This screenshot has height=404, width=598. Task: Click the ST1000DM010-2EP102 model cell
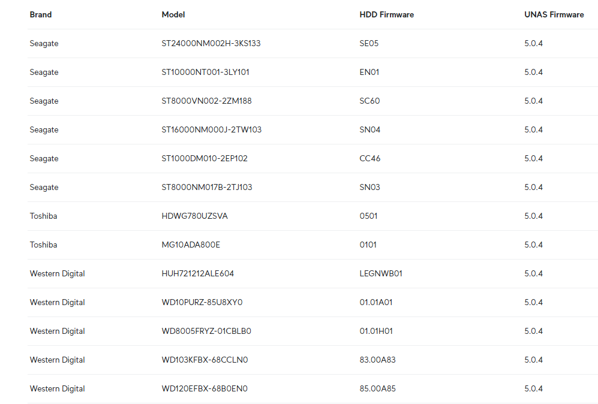click(205, 158)
